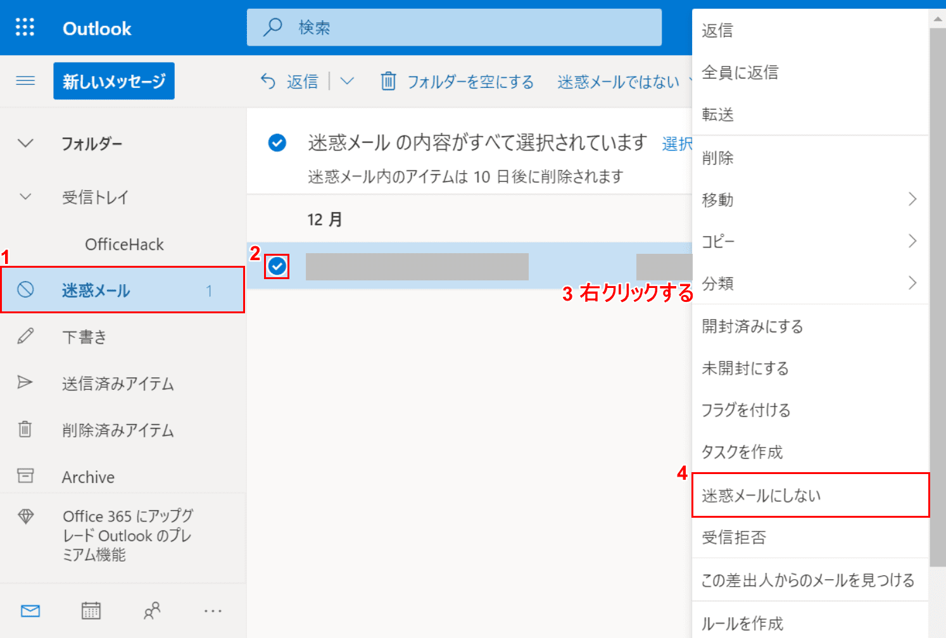Click the reply arrow icon in toolbar
This screenshot has width=946, height=638.
(268, 82)
